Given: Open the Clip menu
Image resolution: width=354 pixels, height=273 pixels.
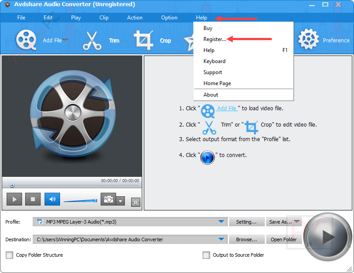Looking at the screenshot, I should click(x=104, y=18).
